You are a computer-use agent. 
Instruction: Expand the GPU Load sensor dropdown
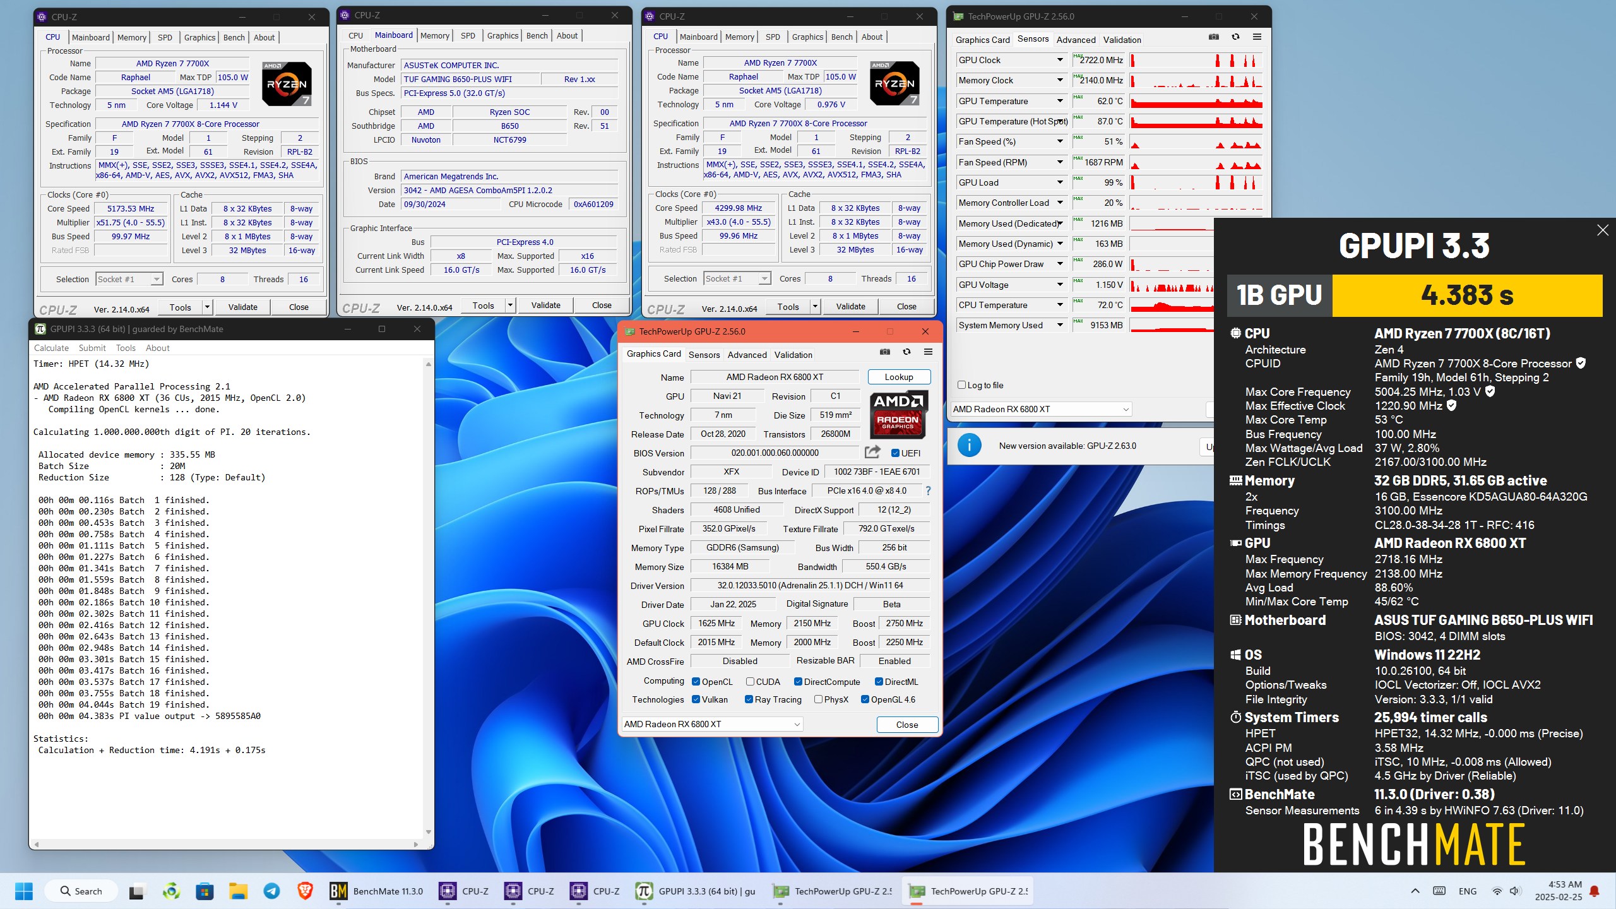click(1060, 182)
